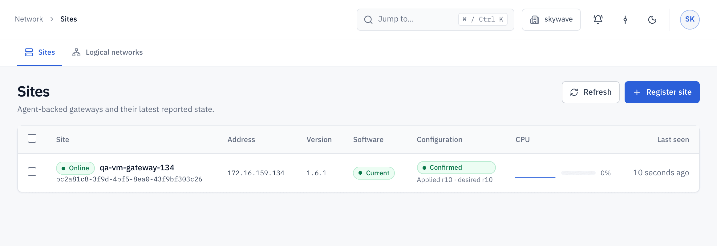The image size is (717, 246).
Task: Click the Refresh button
Action: point(591,92)
